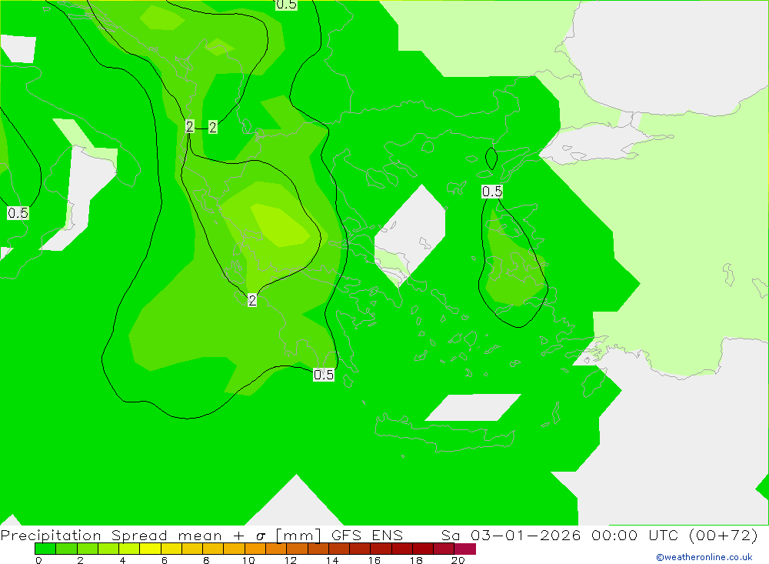Open the ©weatheronline.co.uk copyright link
The image size is (769, 564).
[x=704, y=557]
